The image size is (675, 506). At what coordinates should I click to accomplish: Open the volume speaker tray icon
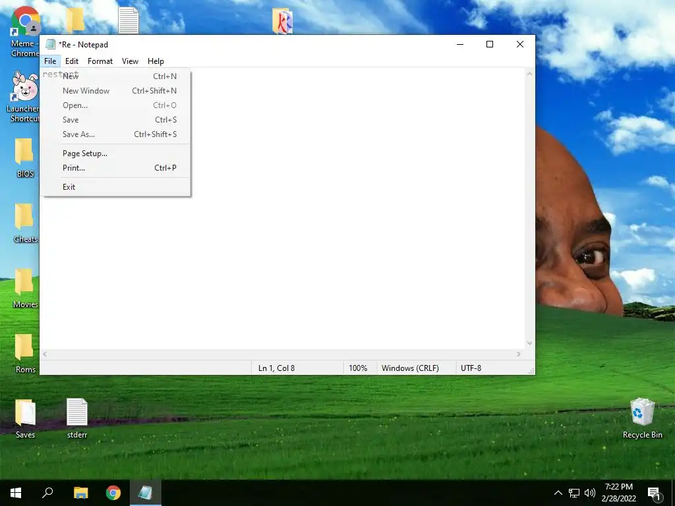click(x=590, y=493)
